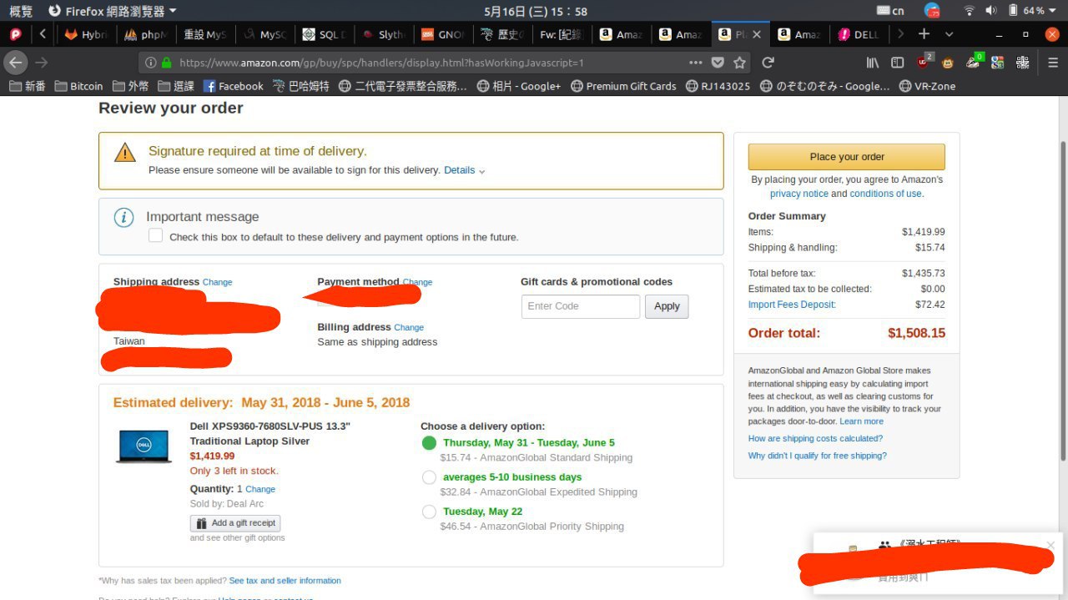
Task: Open Firefox Library icon
Action: pos(873,63)
